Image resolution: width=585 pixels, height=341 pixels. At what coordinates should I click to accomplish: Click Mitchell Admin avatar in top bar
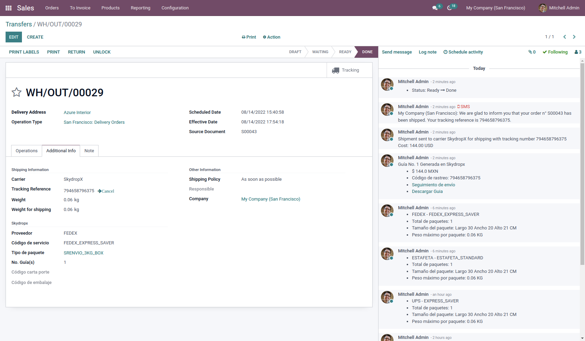(x=543, y=8)
